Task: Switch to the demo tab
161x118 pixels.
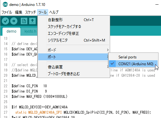Action: 11,31
